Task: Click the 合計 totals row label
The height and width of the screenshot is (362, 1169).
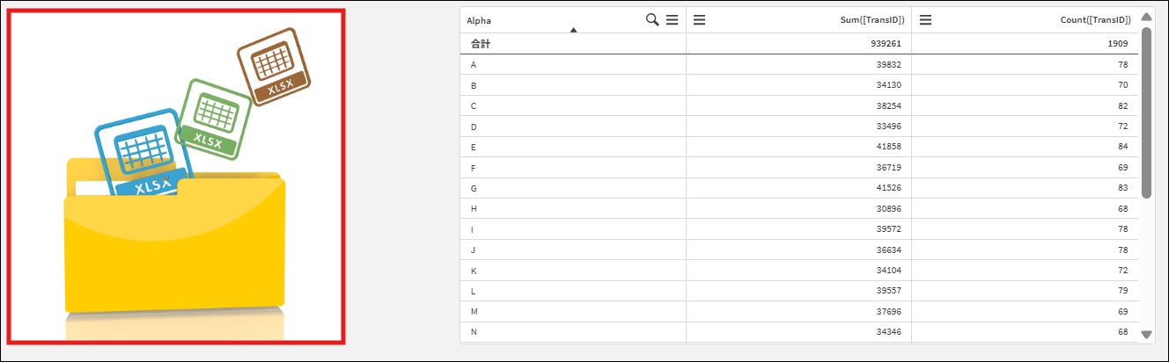Action: point(481,43)
